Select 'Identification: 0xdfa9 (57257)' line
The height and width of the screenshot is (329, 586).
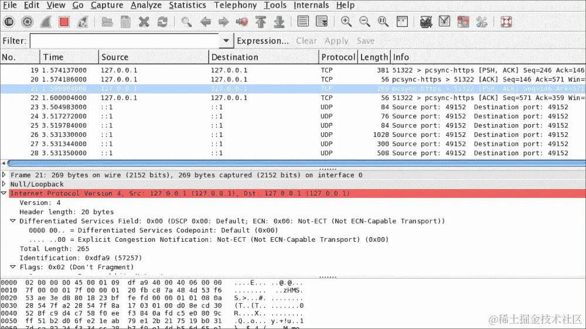[x=81, y=258]
